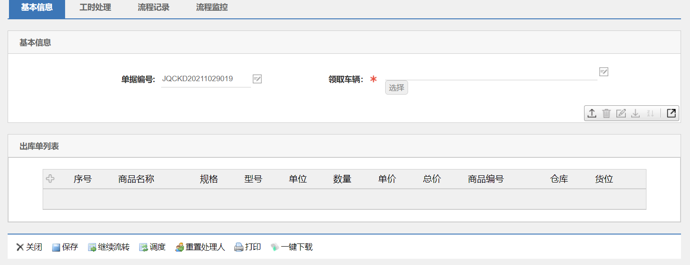Screen dimensions: 690x265
Task: Click the 打印 button
Action: (x=247, y=247)
